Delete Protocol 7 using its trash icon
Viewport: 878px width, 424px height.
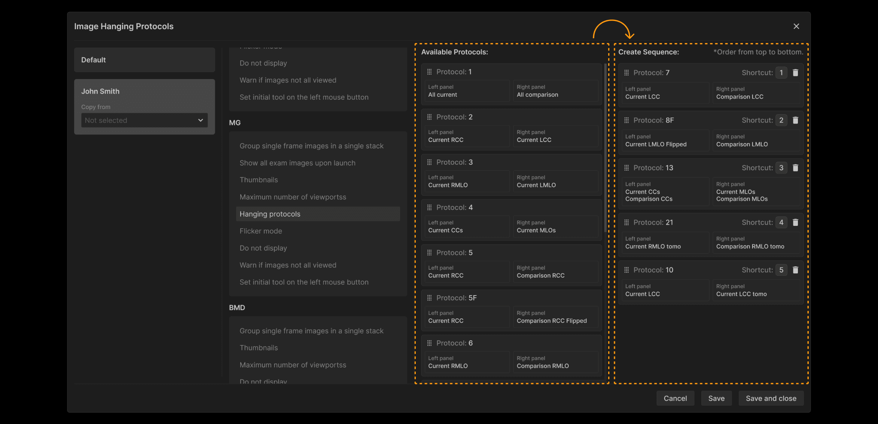(796, 73)
